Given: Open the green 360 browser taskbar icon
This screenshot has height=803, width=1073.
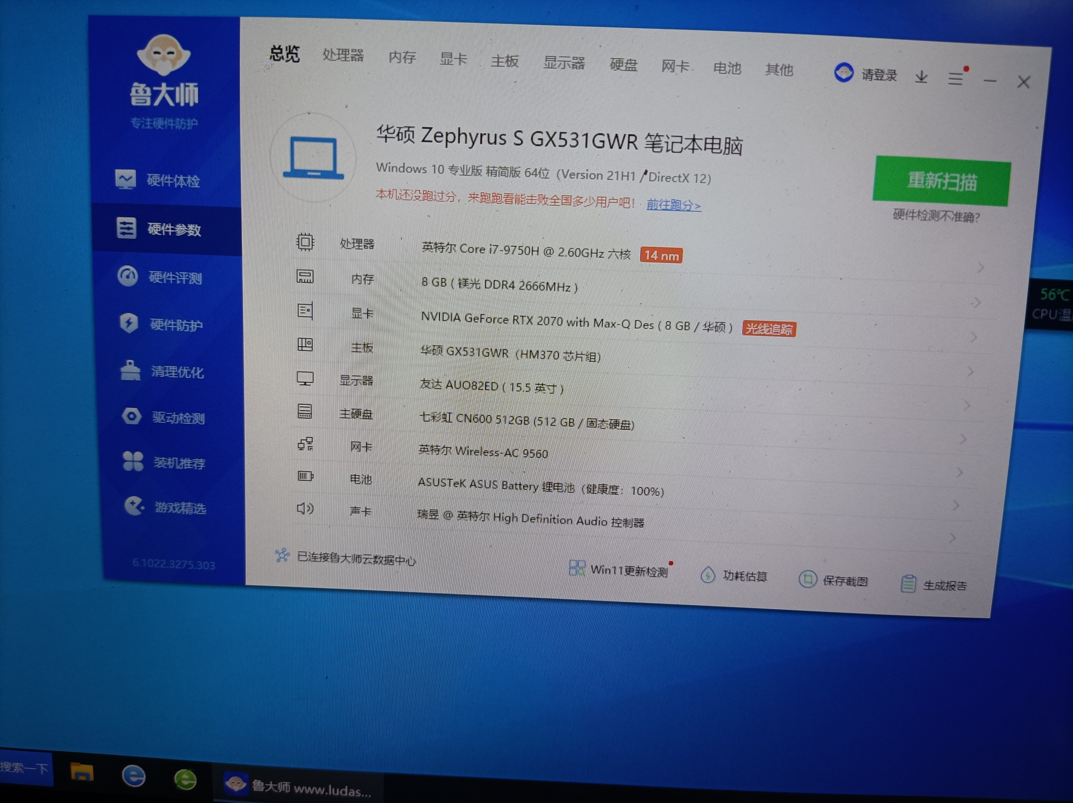Looking at the screenshot, I should point(185,779).
